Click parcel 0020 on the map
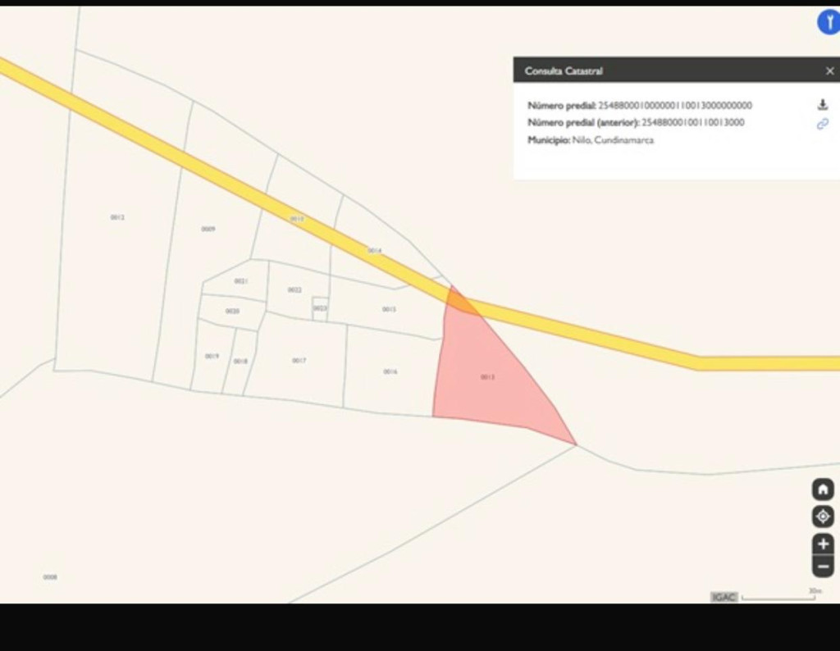840x651 pixels. click(232, 312)
